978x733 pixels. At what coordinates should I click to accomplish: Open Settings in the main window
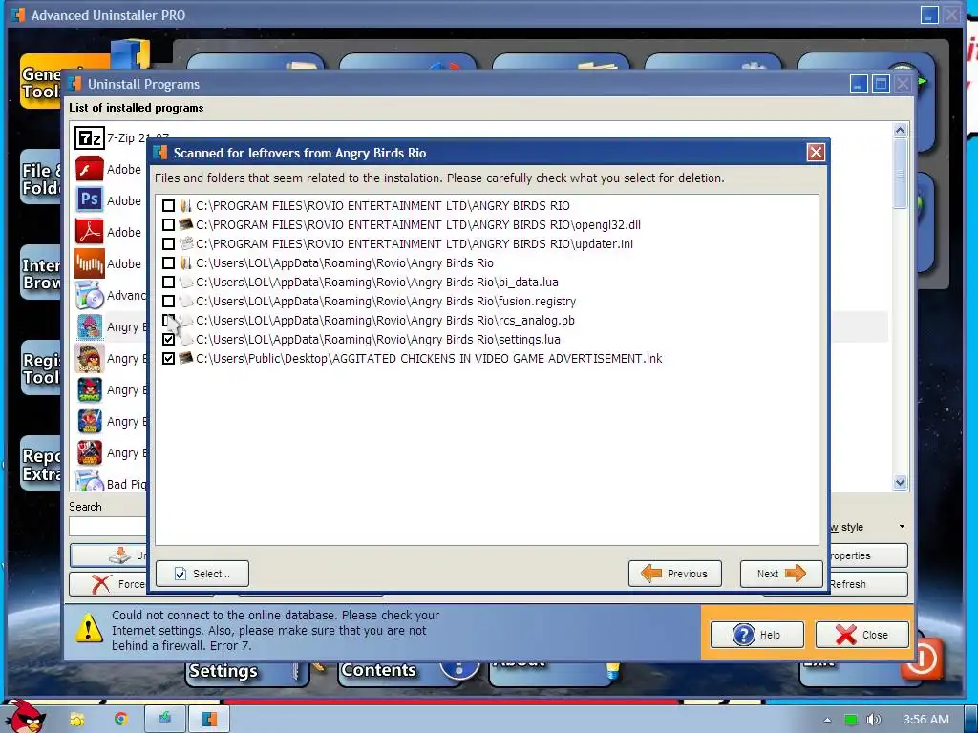click(x=245, y=671)
